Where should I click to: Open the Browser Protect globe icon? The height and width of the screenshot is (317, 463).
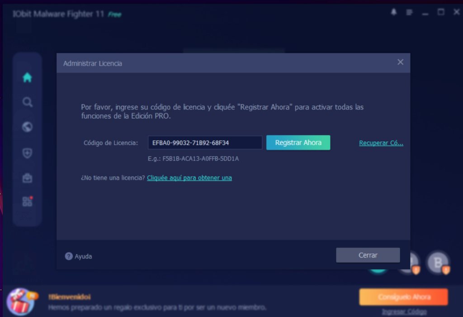coord(27,127)
